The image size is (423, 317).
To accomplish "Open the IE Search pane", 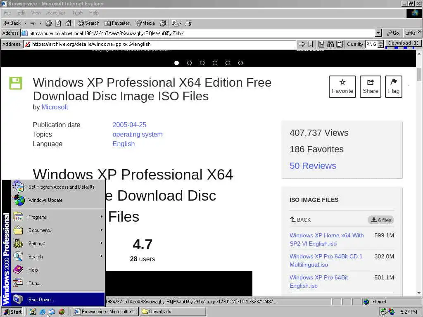I will 88,23.
